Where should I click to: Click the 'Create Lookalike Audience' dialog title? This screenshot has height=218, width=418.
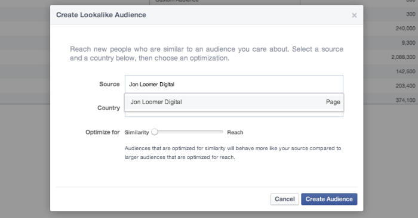pyautogui.click(x=101, y=15)
